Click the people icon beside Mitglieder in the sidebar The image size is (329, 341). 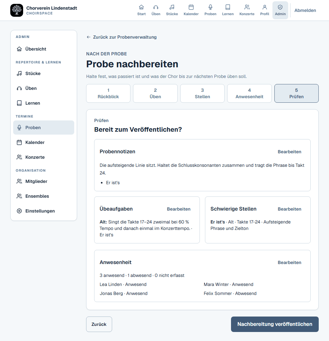pos(19,181)
